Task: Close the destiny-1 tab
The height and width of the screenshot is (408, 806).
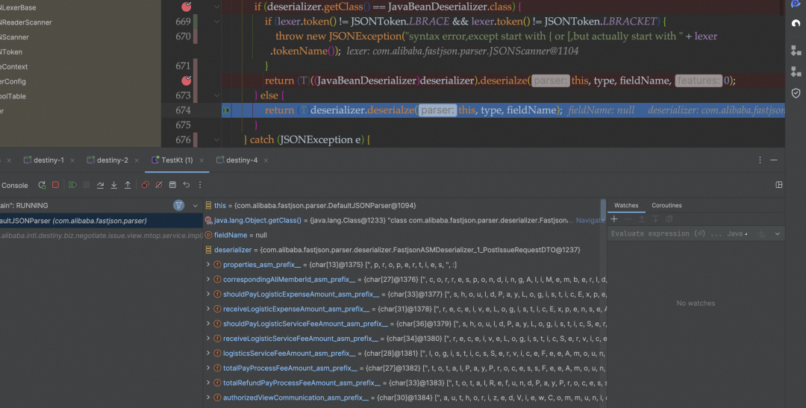Action: point(72,161)
